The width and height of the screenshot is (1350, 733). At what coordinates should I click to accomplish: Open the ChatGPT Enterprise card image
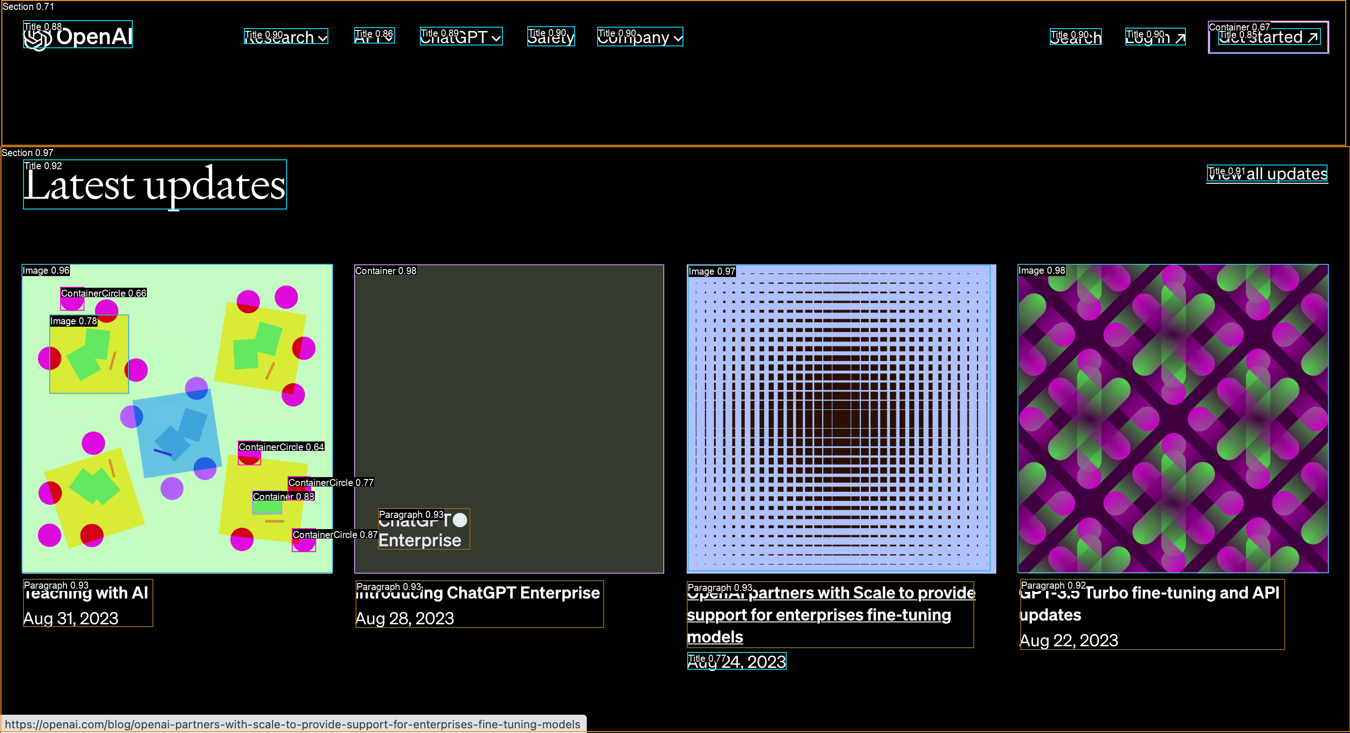tap(509, 419)
